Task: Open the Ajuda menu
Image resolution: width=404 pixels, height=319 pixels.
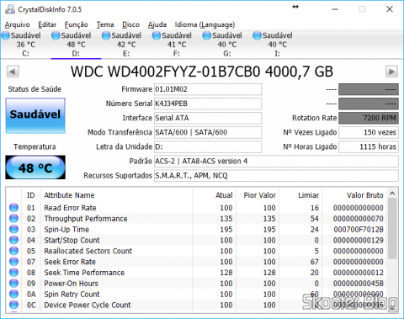Action: [x=157, y=24]
